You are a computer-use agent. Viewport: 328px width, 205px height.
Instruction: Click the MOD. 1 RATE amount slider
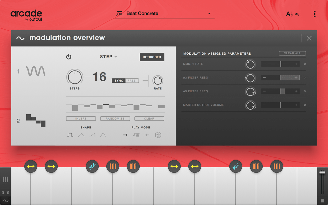(280, 64)
